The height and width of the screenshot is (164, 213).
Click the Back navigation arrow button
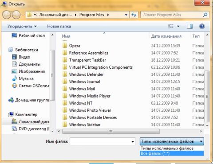coord(7,15)
